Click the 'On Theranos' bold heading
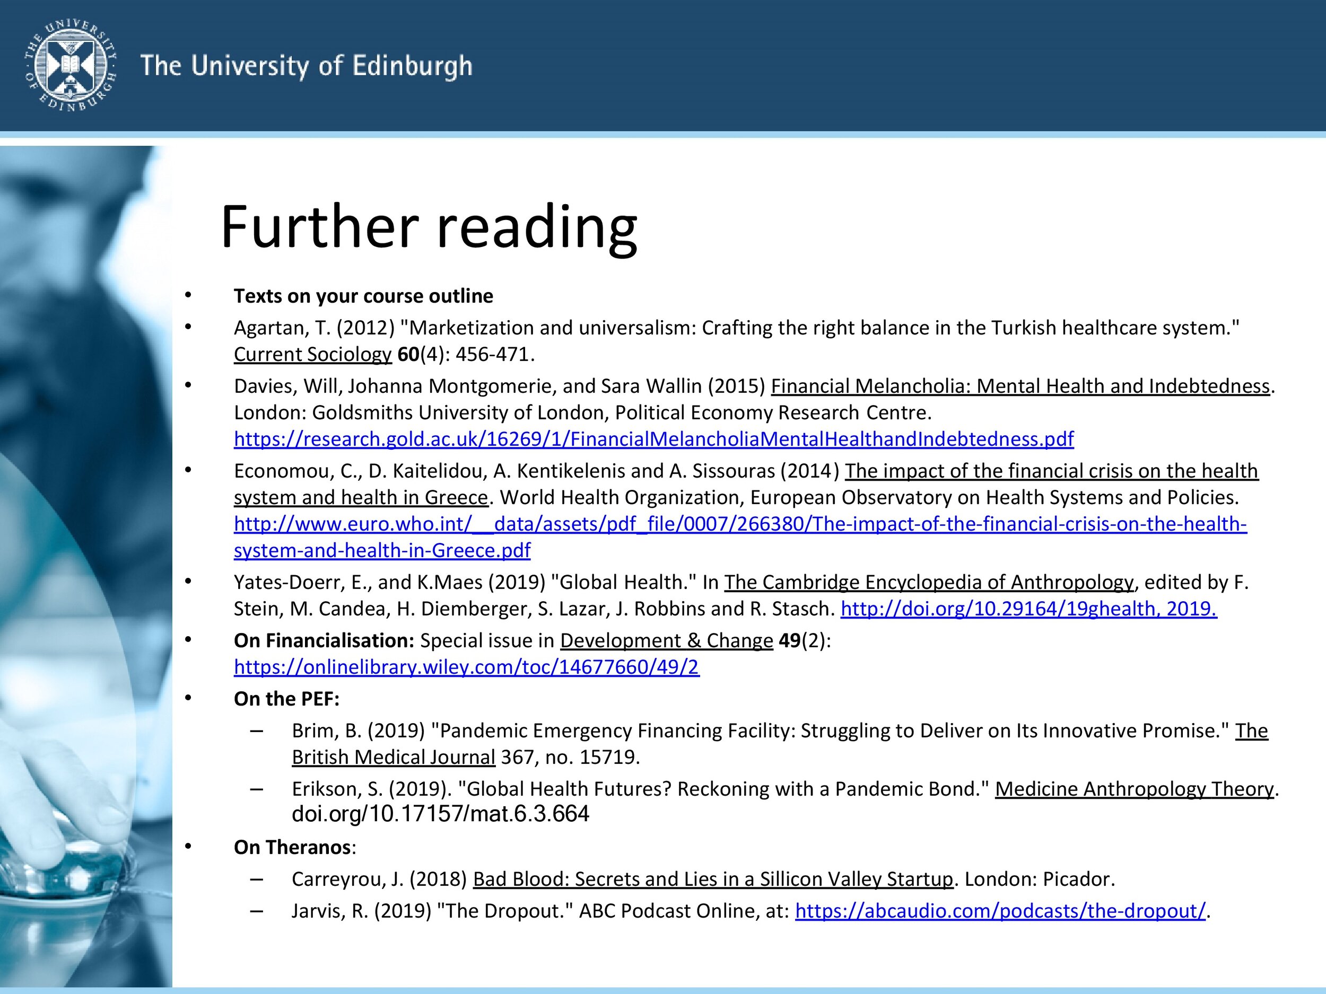 click(292, 847)
